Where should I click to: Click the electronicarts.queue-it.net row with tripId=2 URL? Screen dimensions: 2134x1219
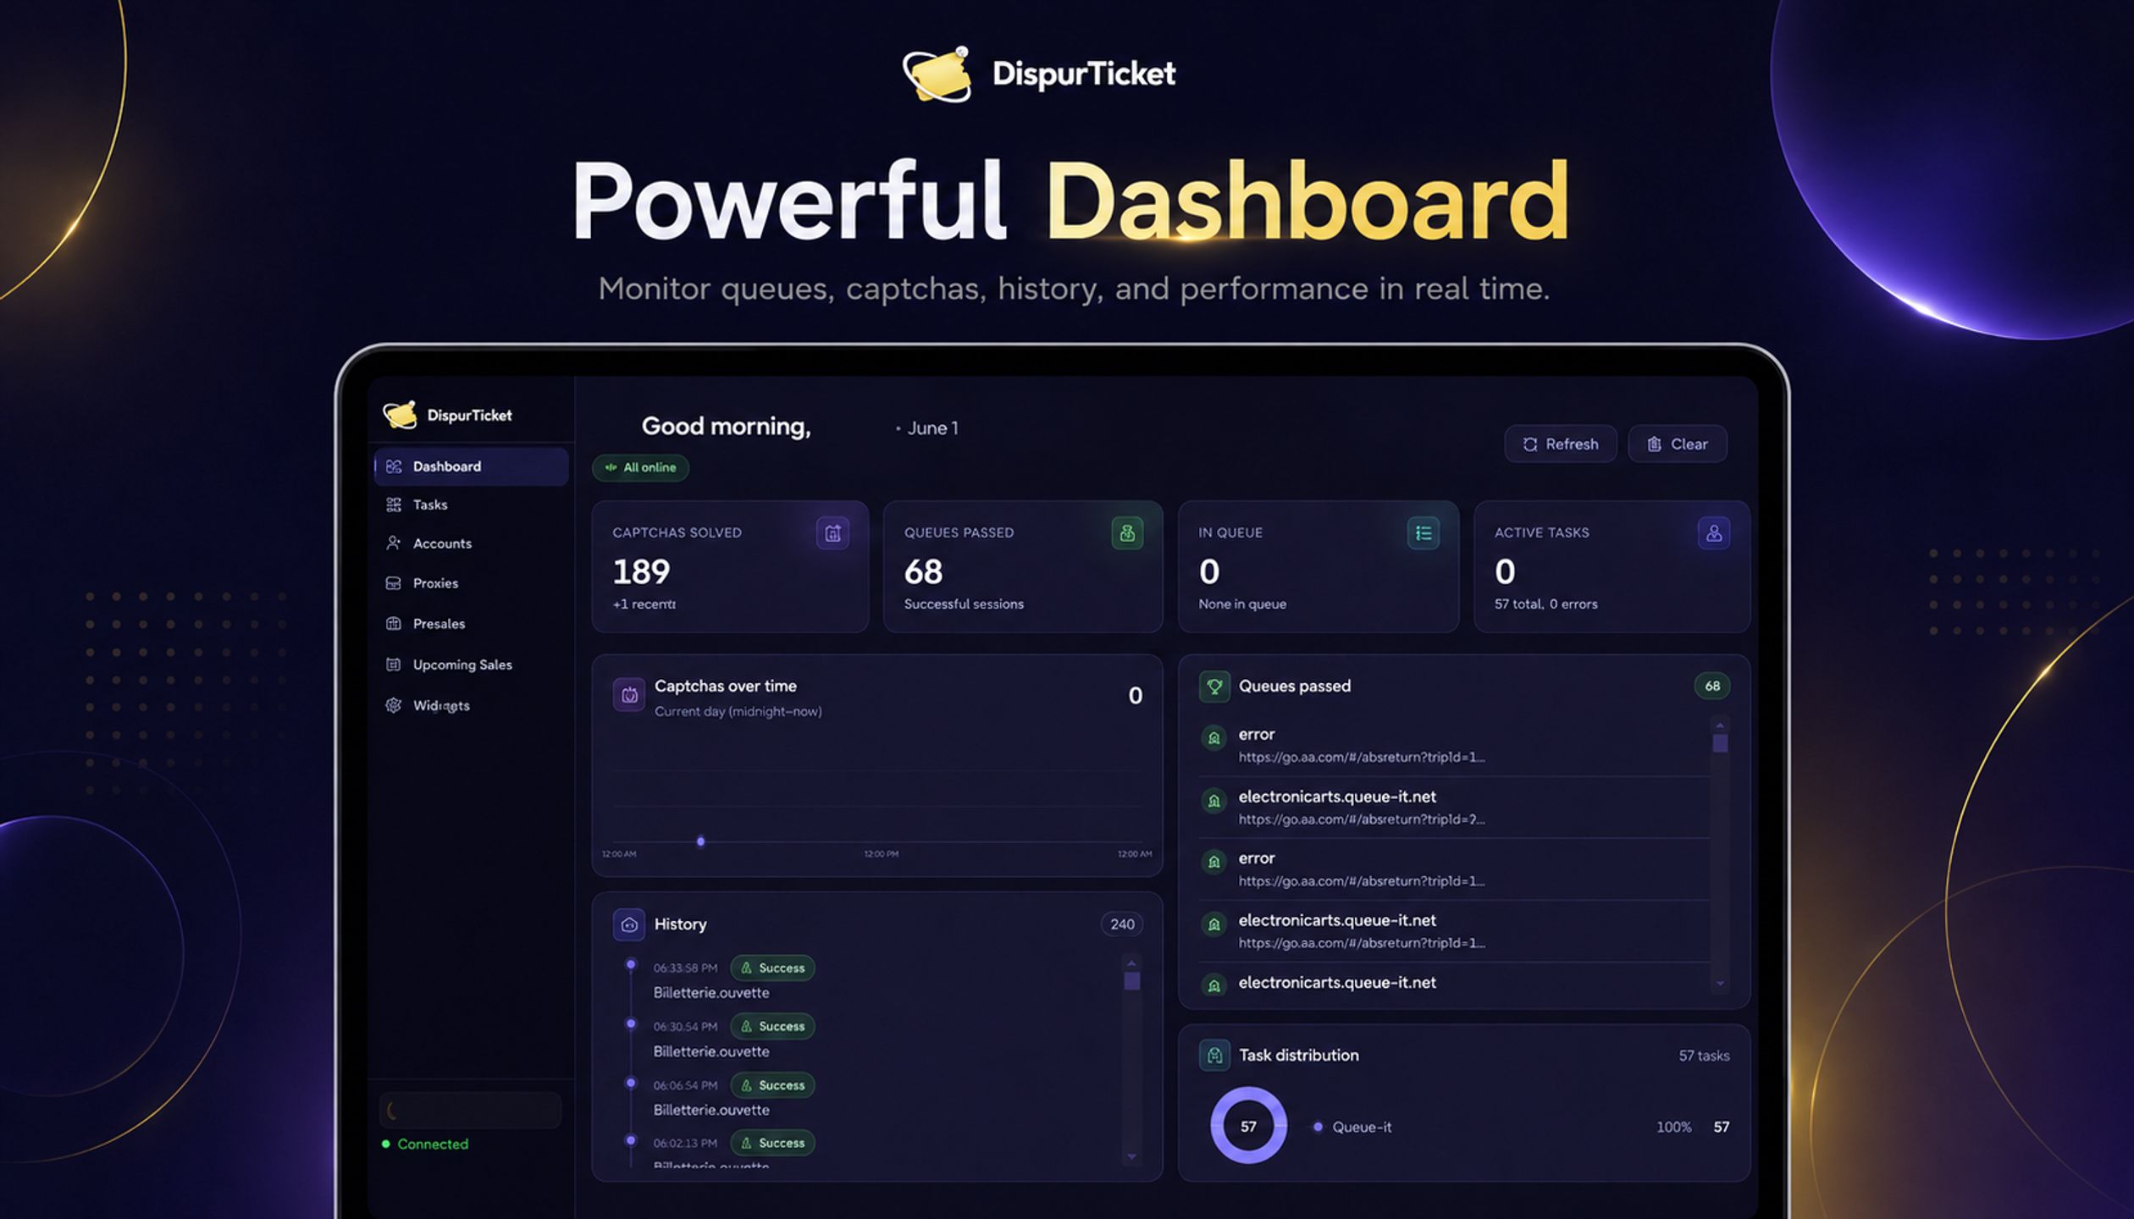pos(1453,808)
